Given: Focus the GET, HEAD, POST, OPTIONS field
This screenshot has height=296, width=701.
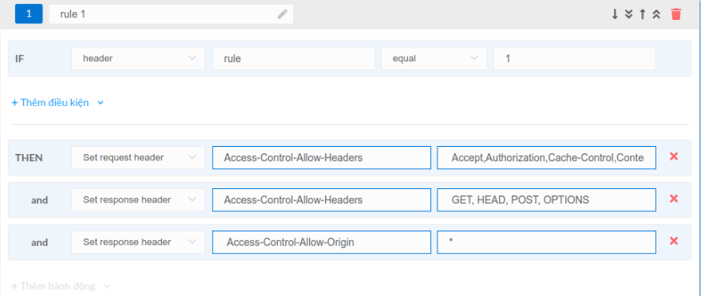Looking at the screenshot, I should coord(546,200).
